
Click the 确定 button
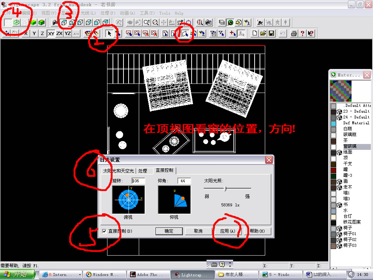click(x=169, y=231)
